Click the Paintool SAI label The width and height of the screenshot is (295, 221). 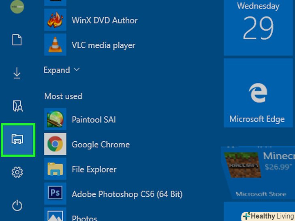(94, 120)
